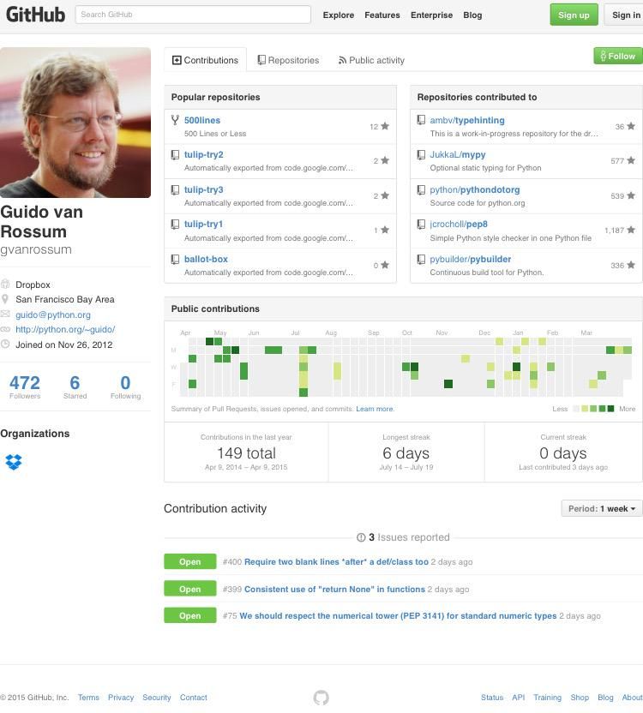The width and height of the screenshot is (643, 713).
Task: Open the Public activity tab
Action: [371, 60]
